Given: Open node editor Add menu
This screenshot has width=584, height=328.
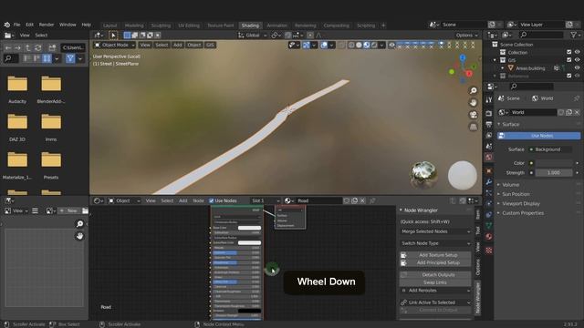Looking at the screenshot, I should (182, 200).
